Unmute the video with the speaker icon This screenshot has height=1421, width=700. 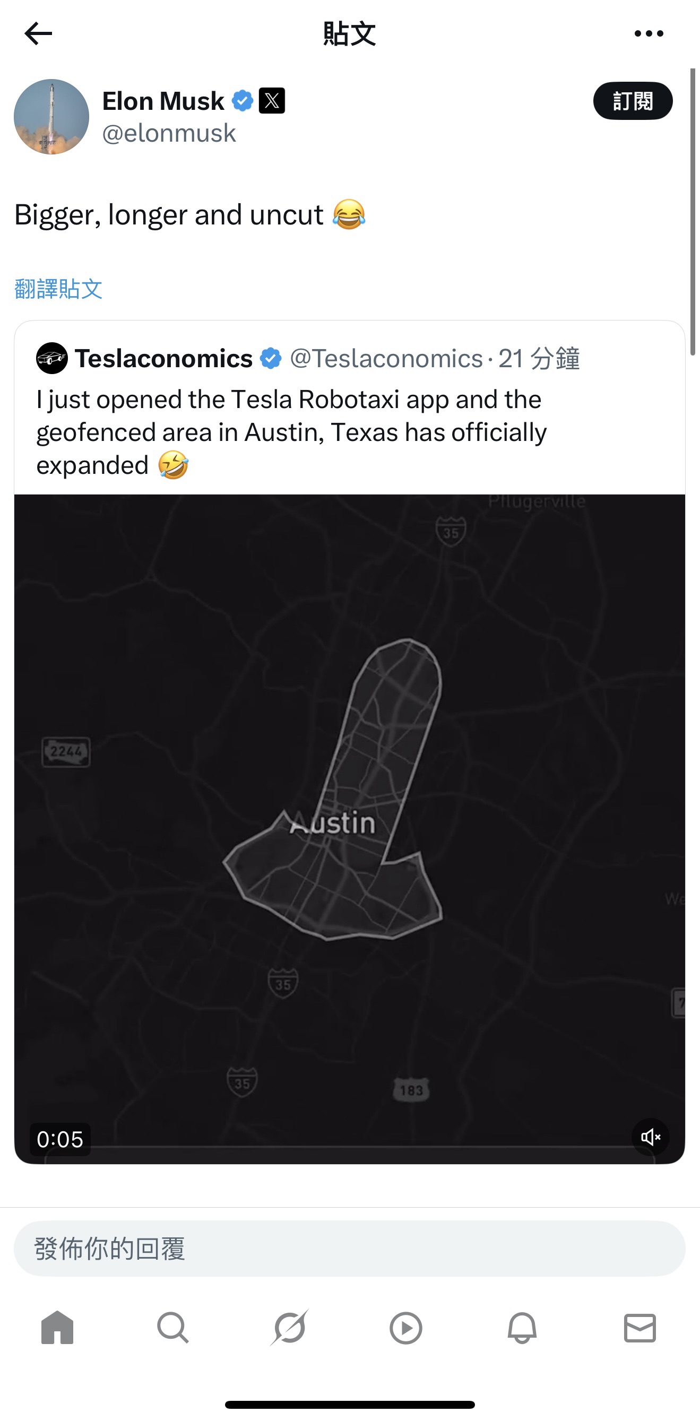[x=650, y=1137]
